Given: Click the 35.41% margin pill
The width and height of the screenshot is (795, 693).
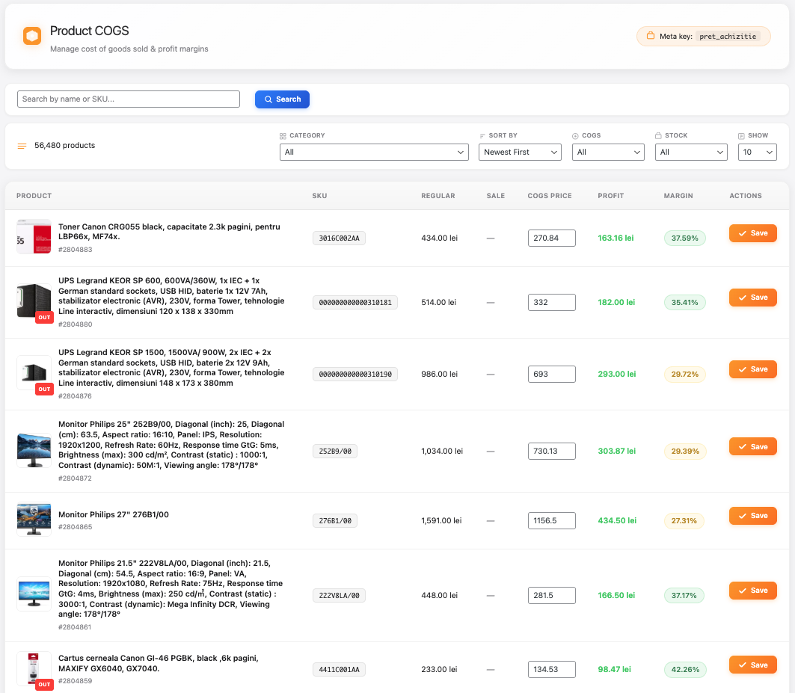Looking at the screenshot, I should [x=685, y=303].
